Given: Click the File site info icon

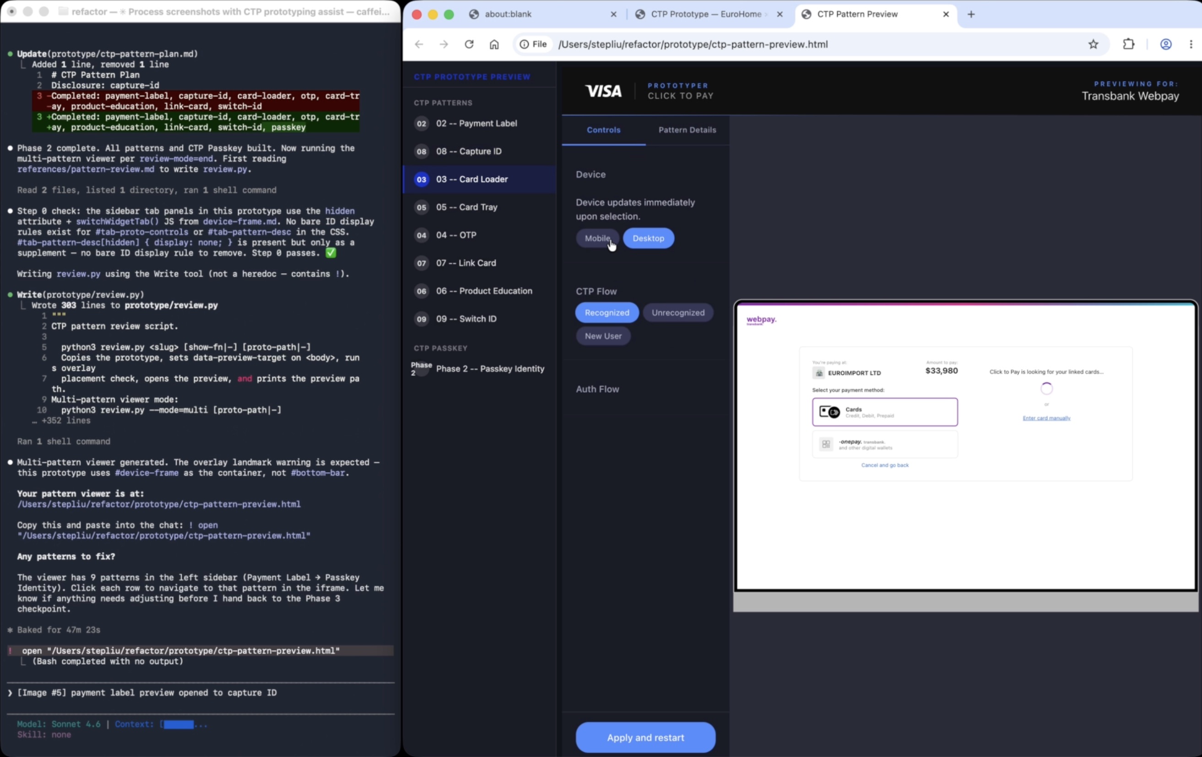Looking at the screenshot, I should coord(533,44).
